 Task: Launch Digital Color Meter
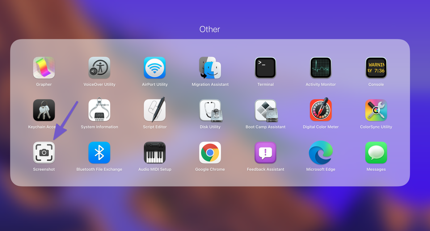coord(321,109)
